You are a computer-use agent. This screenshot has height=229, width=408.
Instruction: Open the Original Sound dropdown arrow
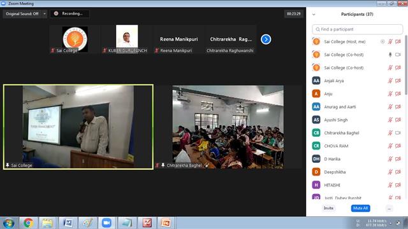point(45,14)
